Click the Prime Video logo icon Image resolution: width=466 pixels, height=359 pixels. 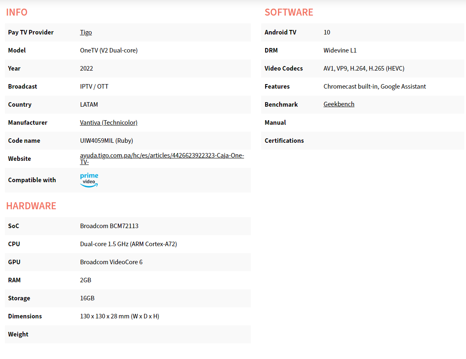click(x=89, y=180)
